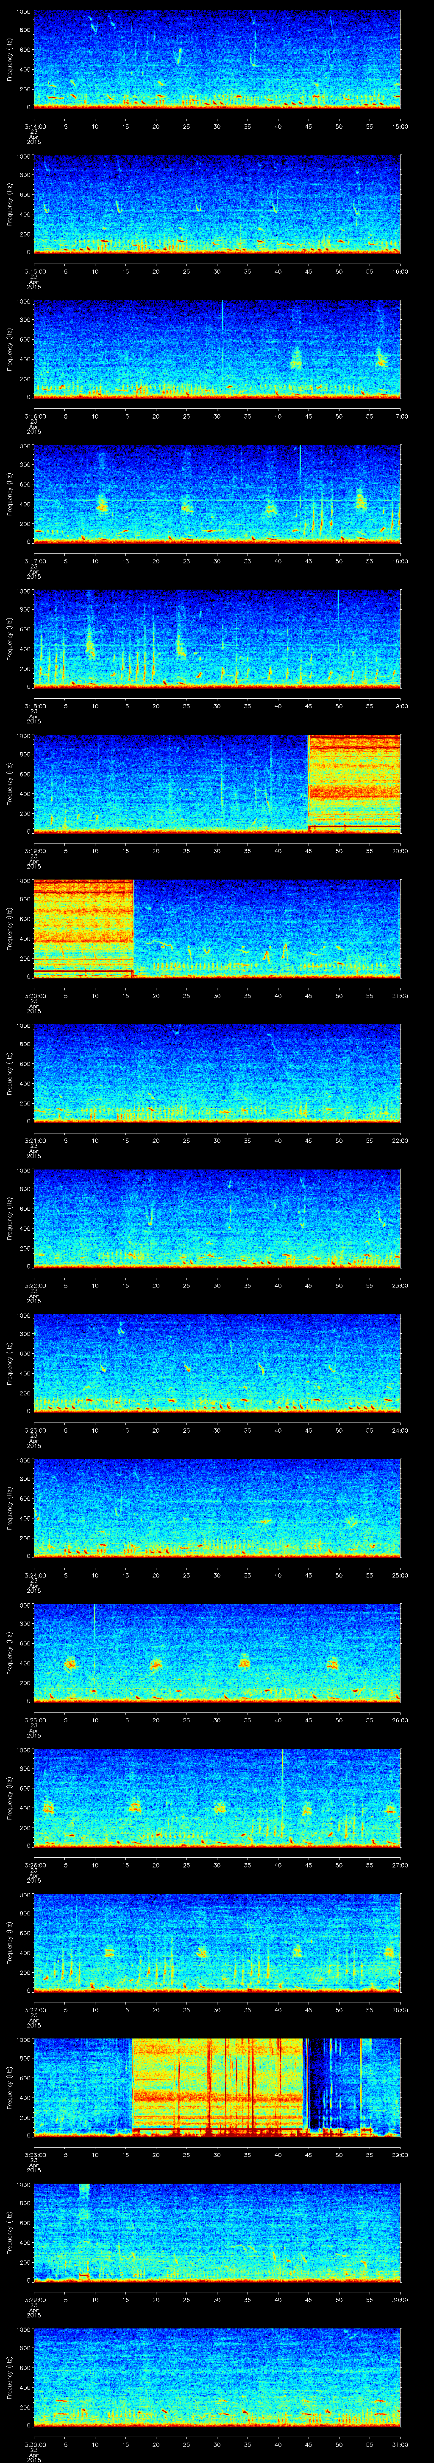Select the spectrogram panel starting at 3:18:00
This screenshot has width=434, height=2463.
coord(217,639)
